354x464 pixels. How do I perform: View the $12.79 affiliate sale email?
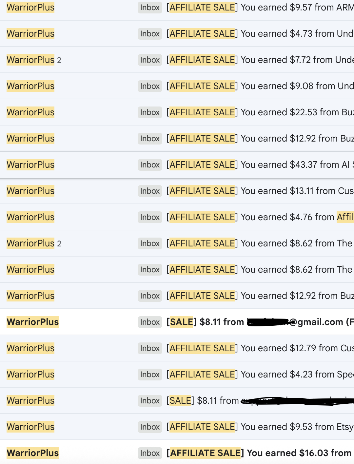(259, 348)
